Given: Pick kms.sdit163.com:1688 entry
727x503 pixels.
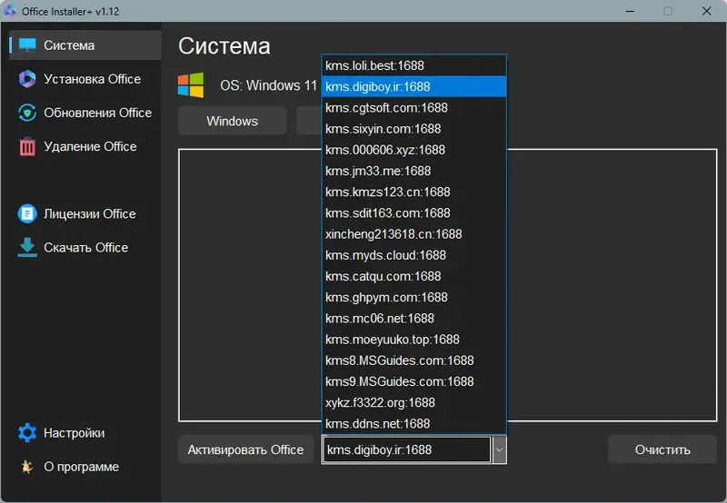Looking at the screenshot, I should tap(414, 213).
